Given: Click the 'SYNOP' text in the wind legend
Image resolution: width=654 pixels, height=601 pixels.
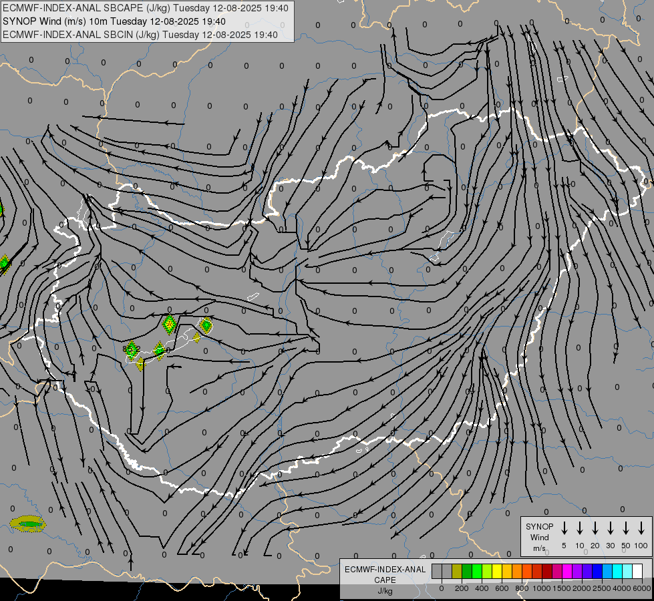Looking at the screenshot, I should 539,526.
